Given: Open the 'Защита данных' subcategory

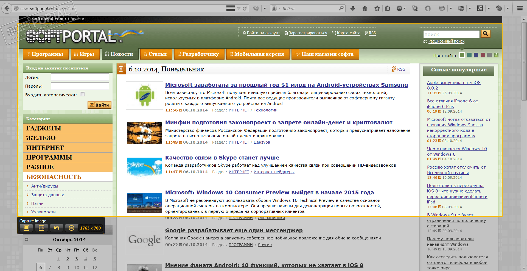Looking at the screenshot, I should 47,195.
